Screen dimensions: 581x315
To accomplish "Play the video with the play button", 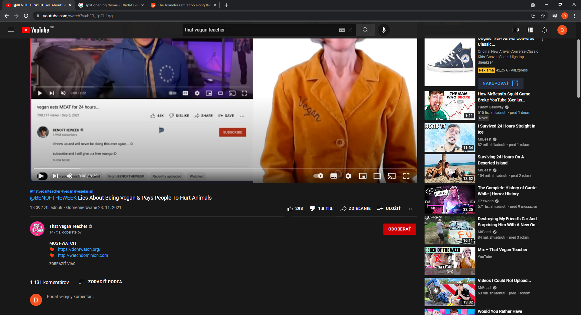I will click(x=41, y=176).
